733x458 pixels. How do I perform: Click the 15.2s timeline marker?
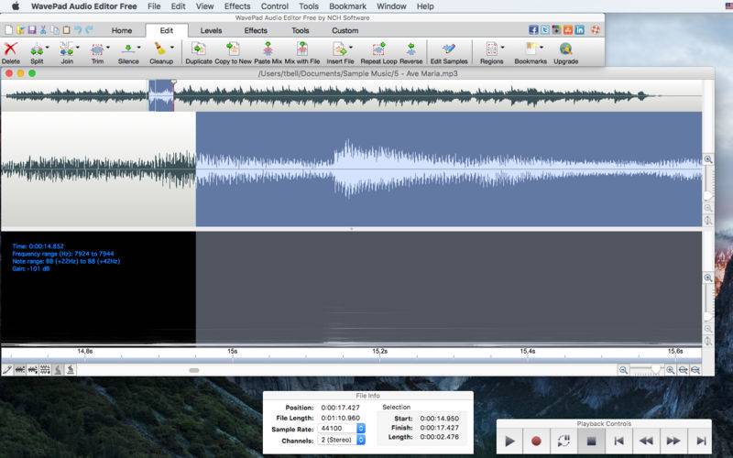[x=379, y=351]
